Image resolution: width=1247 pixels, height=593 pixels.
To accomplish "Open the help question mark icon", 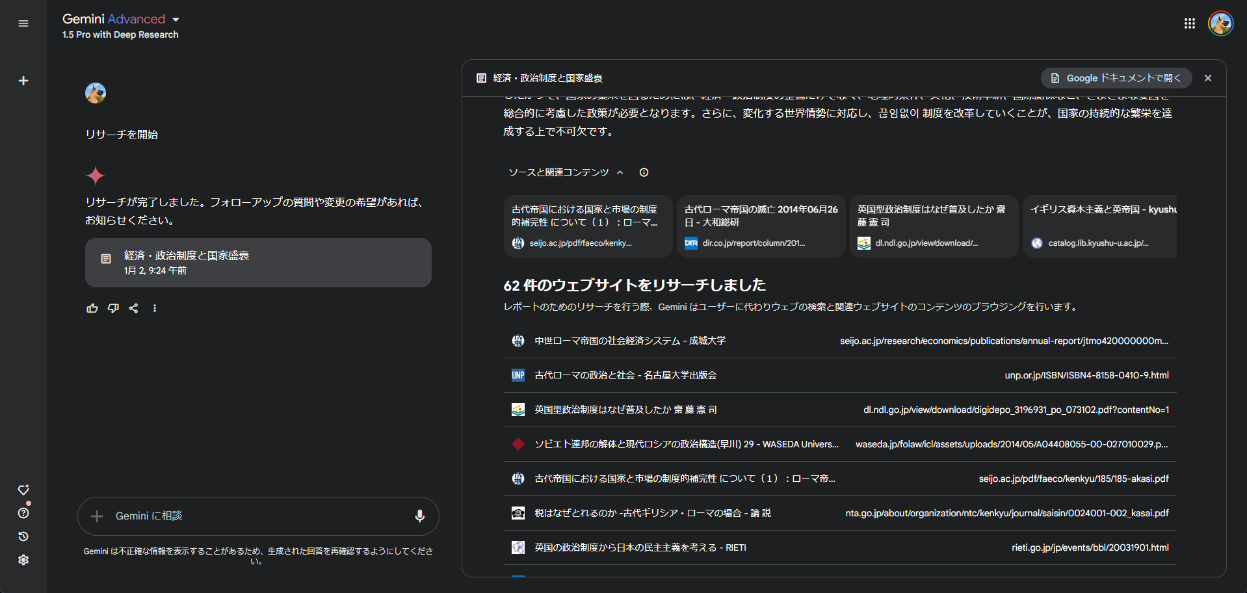I will (23, 513).
